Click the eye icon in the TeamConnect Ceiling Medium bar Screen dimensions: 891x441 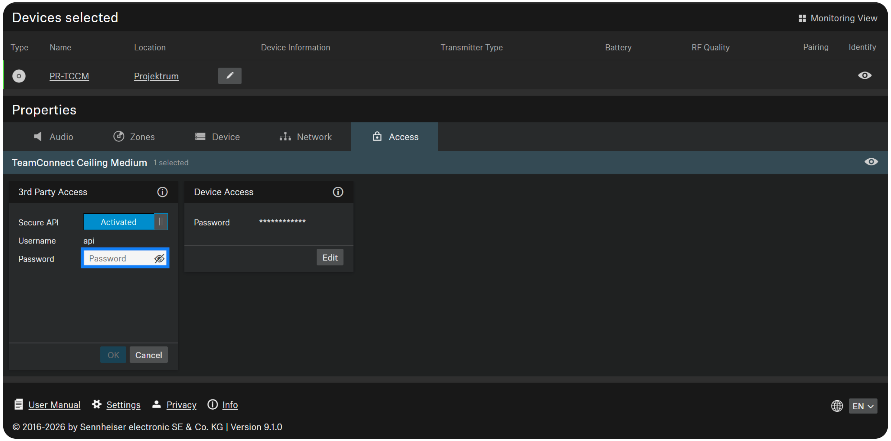(871, 162)
